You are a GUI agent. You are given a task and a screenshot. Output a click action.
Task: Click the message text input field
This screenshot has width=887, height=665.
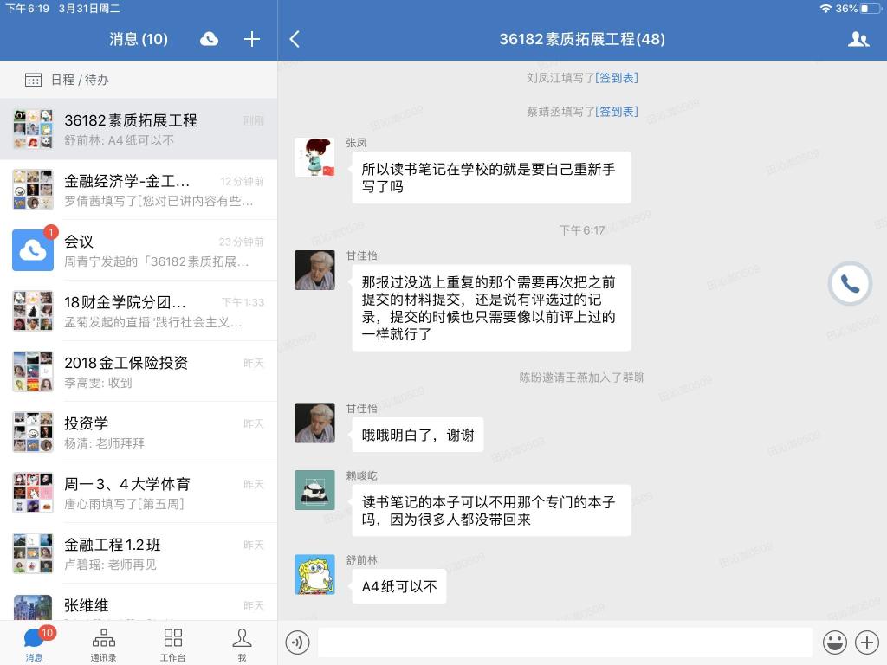(x=565, y=642)
